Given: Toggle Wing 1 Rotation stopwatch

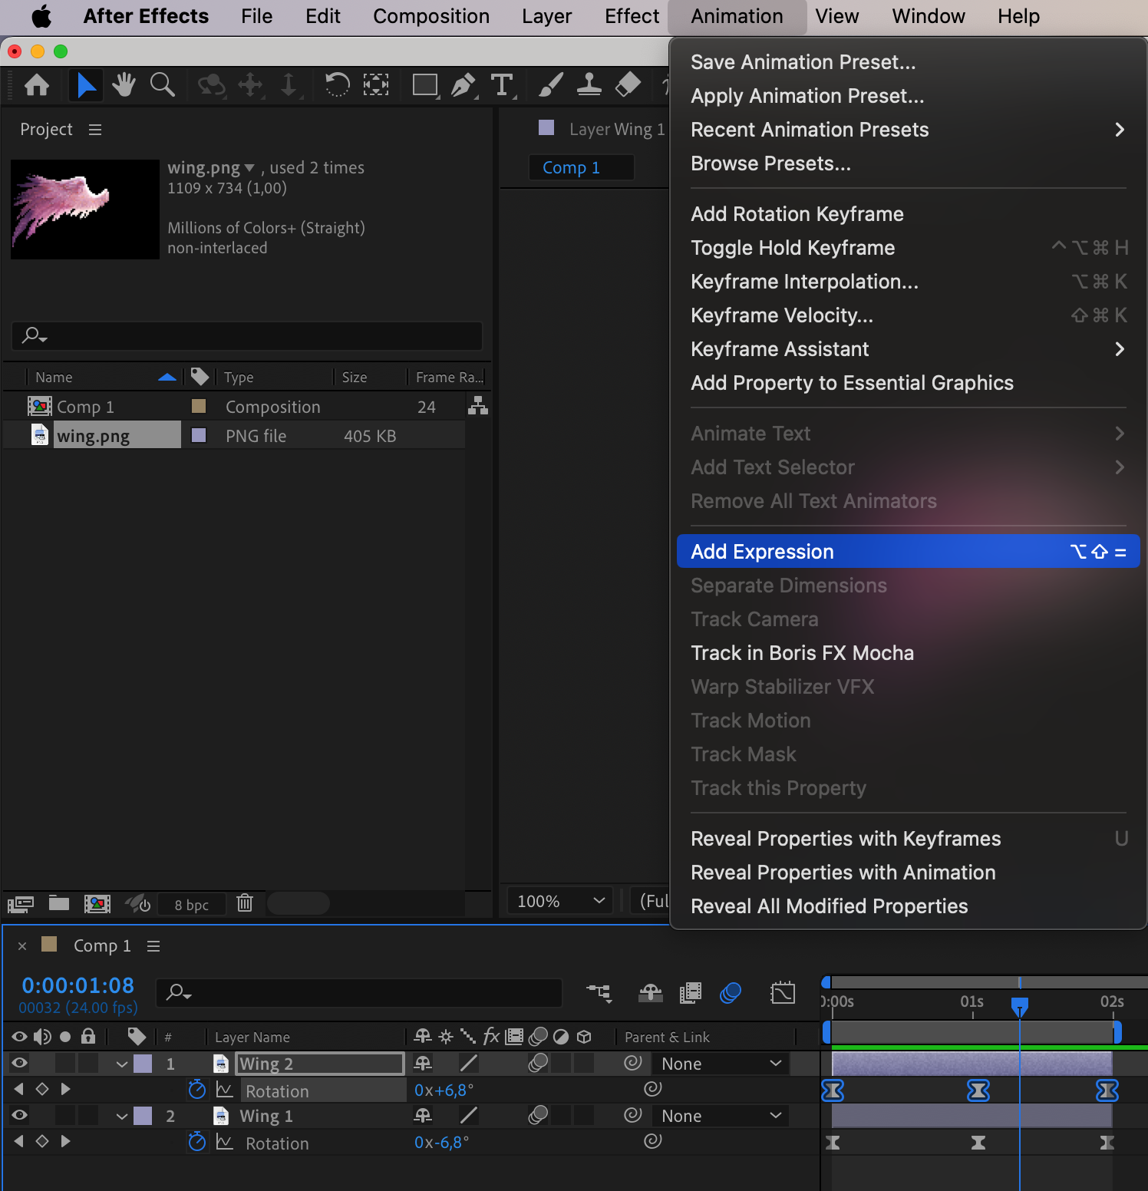Looking at the screenshot, I should pos(197,1141).
